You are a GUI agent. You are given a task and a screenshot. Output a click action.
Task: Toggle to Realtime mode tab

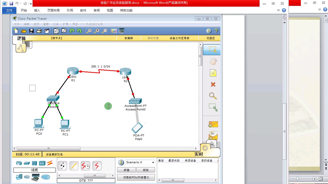pyautogui.click(x=199, y=154)
